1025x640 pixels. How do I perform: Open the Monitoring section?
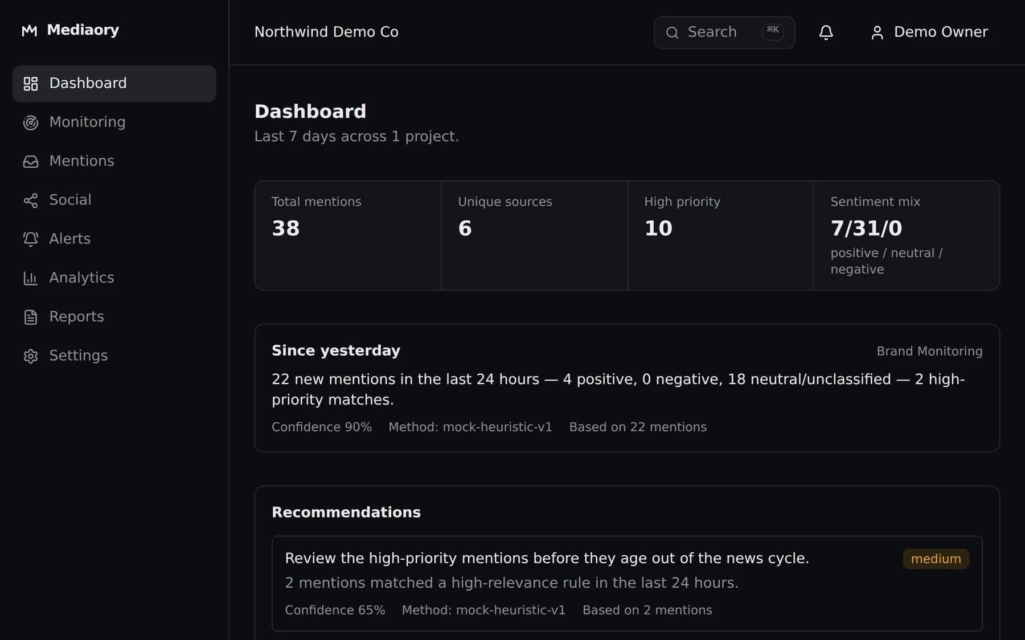point(114,122)
